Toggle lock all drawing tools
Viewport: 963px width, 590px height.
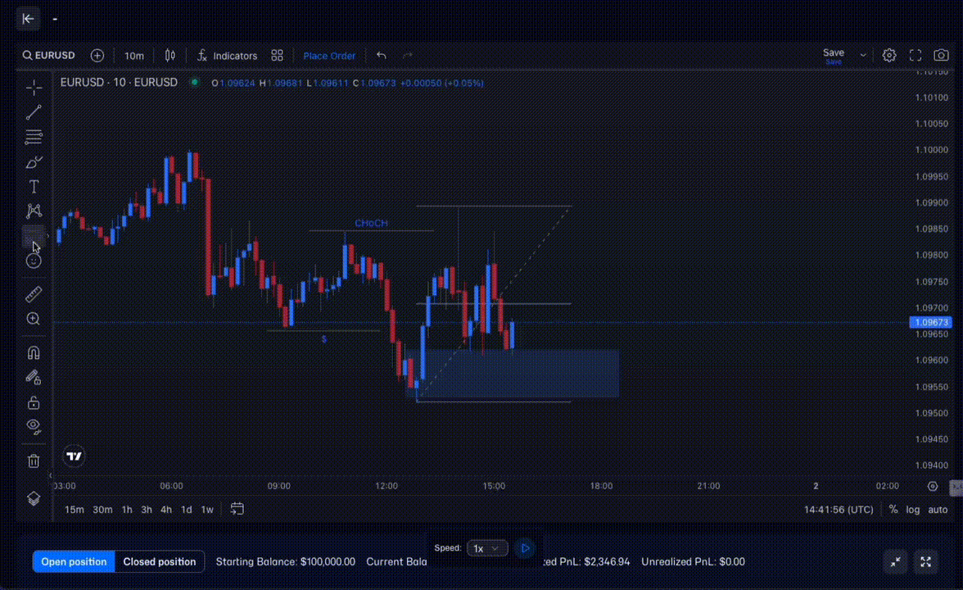(34, 402)
